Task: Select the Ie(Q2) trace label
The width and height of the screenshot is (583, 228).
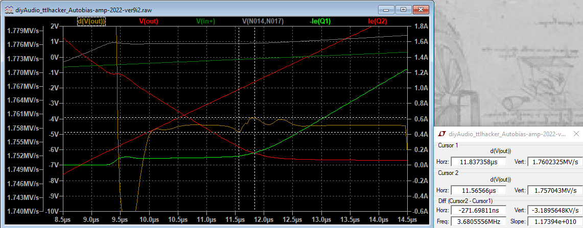Action: point(378,21)
